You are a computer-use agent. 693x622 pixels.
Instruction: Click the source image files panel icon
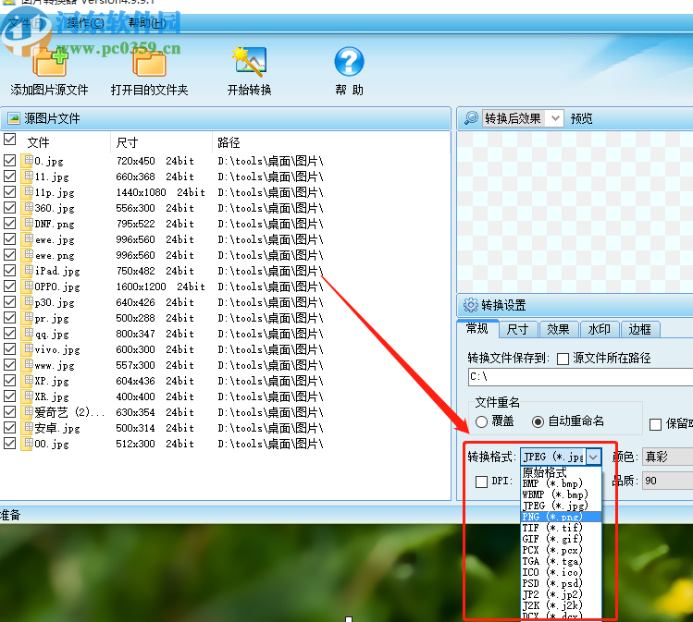(14, 118)
